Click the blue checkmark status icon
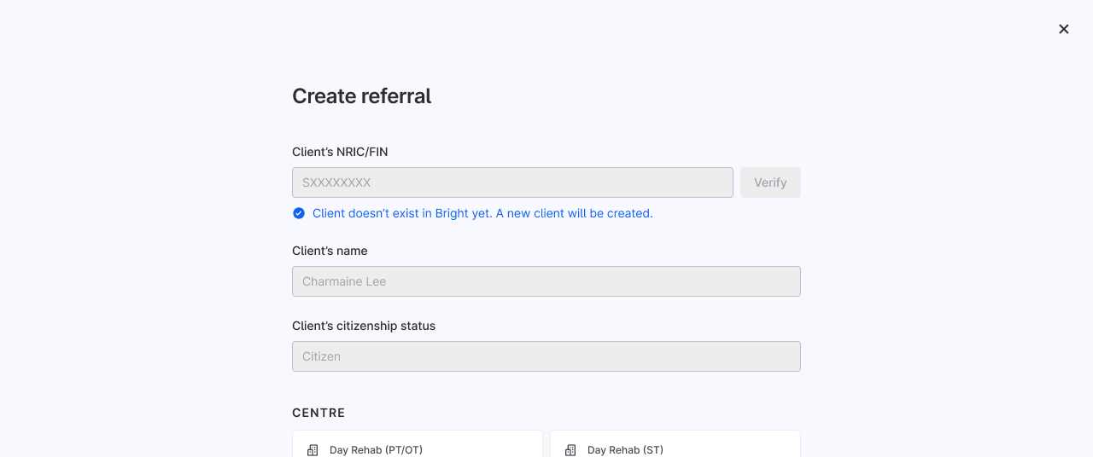Screen dimensions: 1093x457 299,213
